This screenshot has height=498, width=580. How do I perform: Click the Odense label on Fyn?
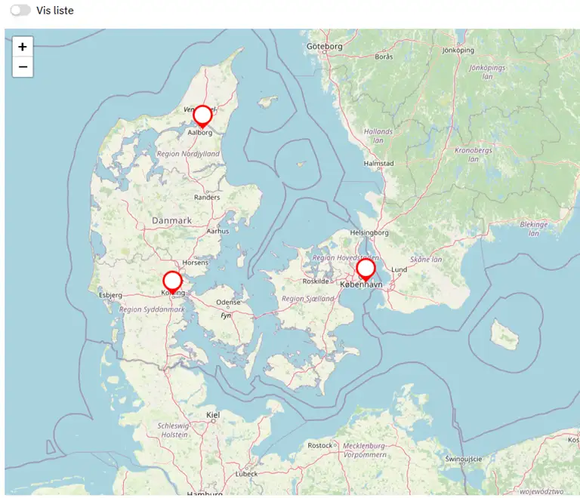pos(228,302)
